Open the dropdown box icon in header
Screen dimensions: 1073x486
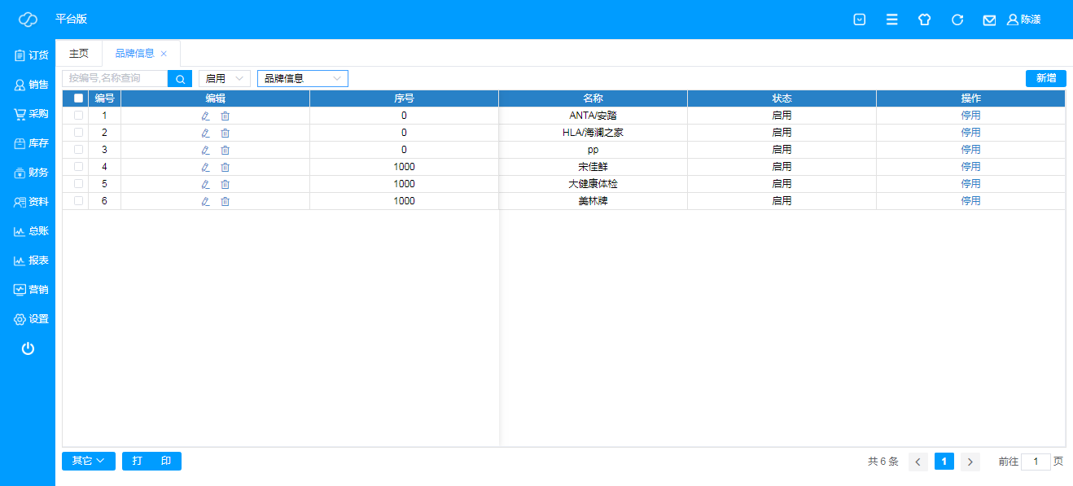pyautogui.click(x=859, y=20)
